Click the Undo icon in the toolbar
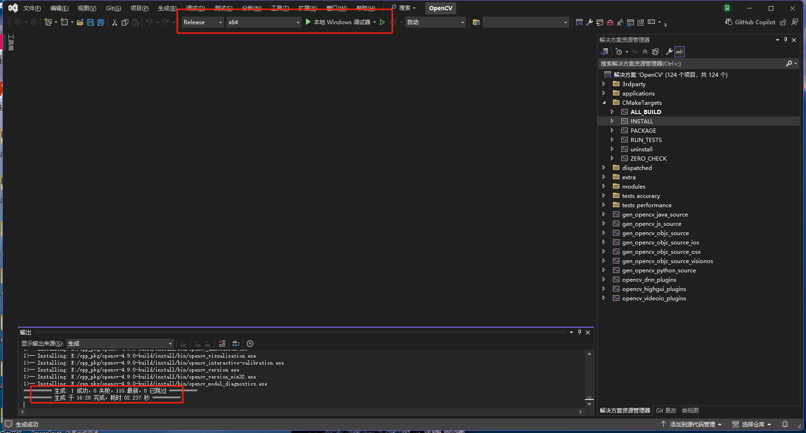 click(149, 22)
